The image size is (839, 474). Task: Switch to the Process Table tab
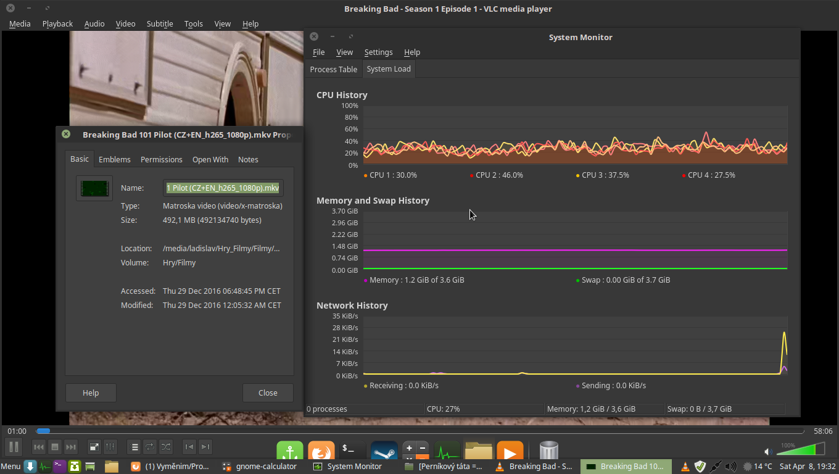pos(333,69)
